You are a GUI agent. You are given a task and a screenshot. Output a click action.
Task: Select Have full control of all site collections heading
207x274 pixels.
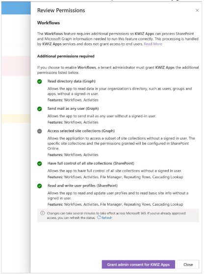[x=91, y=163]
